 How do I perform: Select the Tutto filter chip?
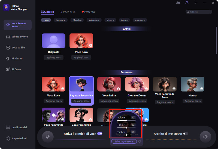46,20
